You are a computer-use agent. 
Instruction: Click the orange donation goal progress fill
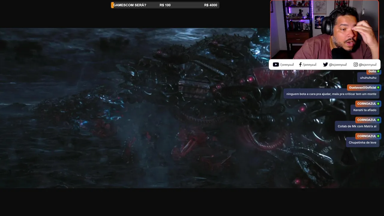pos(112,5)
